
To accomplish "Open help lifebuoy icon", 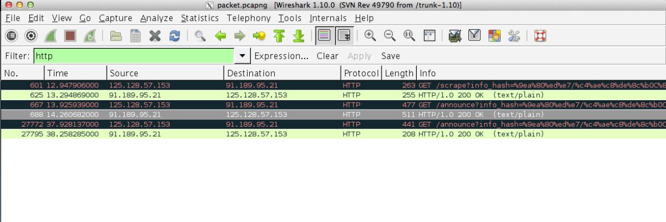I will [x=540, y=36].
